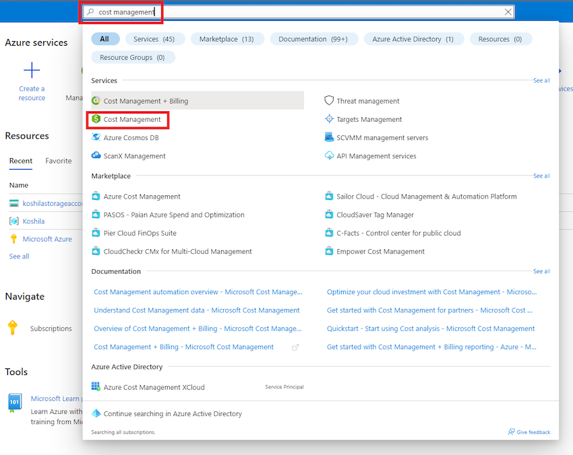Click Sailor Cloud marketplace bag icon
The height and width of the screenshot is (455, 573).
tap(329, 196)
